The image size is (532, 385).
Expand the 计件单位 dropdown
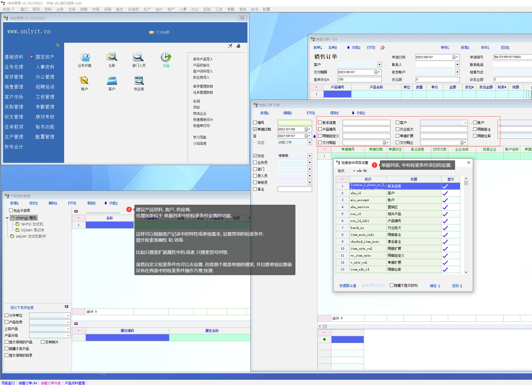pyautogui.click(x=68, y=315)
